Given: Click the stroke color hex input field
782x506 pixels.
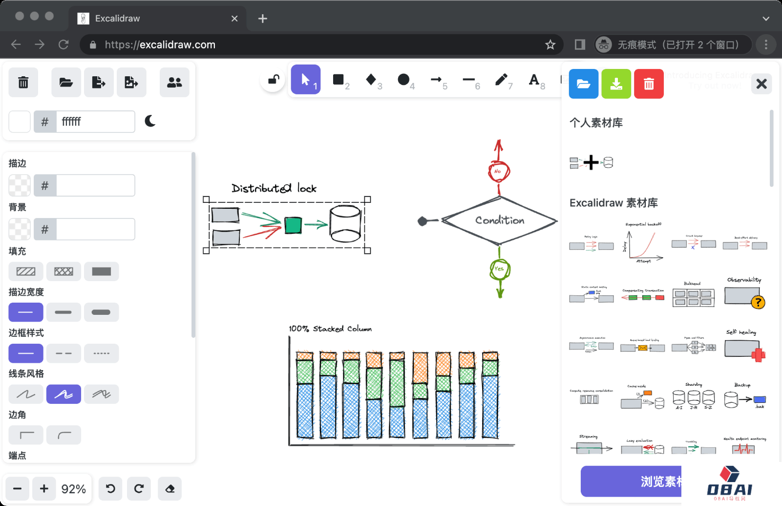Looking at the screenshot, I should pos(95,186).
